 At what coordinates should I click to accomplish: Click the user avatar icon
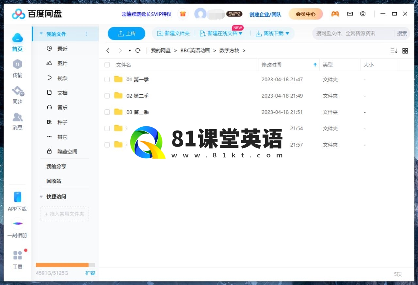(200, 14)
